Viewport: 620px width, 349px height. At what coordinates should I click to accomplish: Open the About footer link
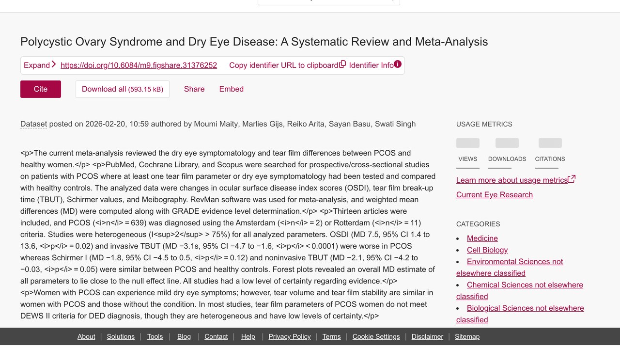(86, 336)
